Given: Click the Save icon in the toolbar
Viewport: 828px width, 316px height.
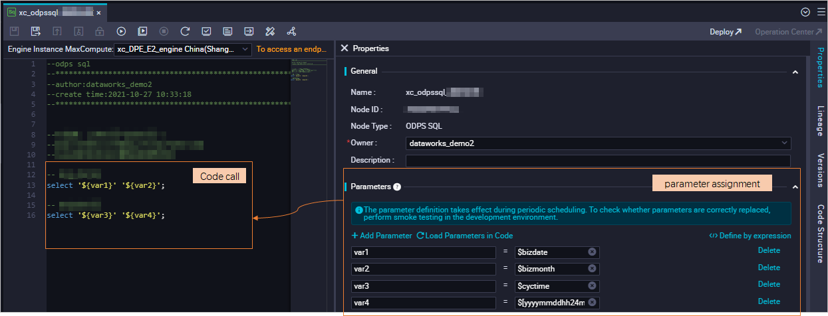Looking at the screenshot, I should tap(15, 31).
